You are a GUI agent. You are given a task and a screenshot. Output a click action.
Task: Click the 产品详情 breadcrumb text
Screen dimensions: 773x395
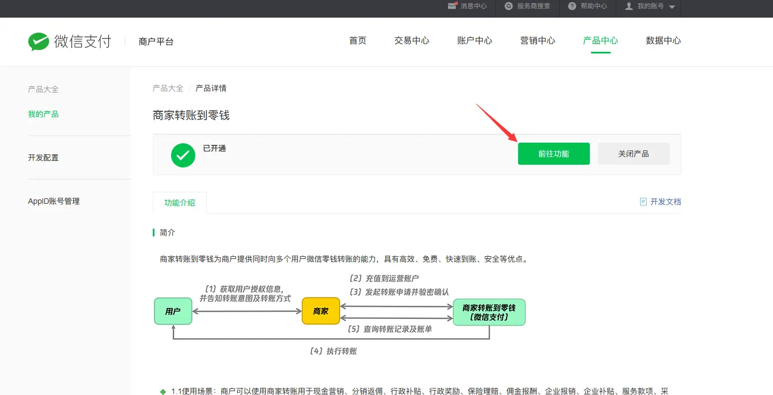211,88
